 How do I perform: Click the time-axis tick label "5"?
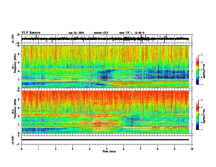(107, 149)
